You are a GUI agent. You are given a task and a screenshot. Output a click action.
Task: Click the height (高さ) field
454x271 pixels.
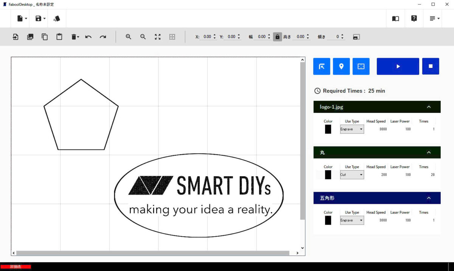(300, 37)
